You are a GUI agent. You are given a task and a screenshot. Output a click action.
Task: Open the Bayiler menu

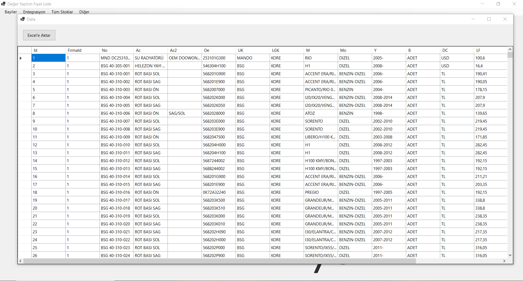[11, 12]
